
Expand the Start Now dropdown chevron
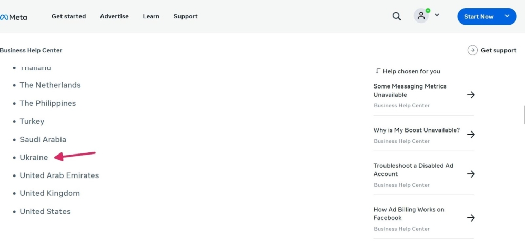coord(507,16)
